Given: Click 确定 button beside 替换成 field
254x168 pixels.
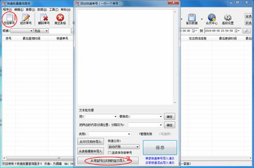Looking at the screenshot, I should pos(169,117).
